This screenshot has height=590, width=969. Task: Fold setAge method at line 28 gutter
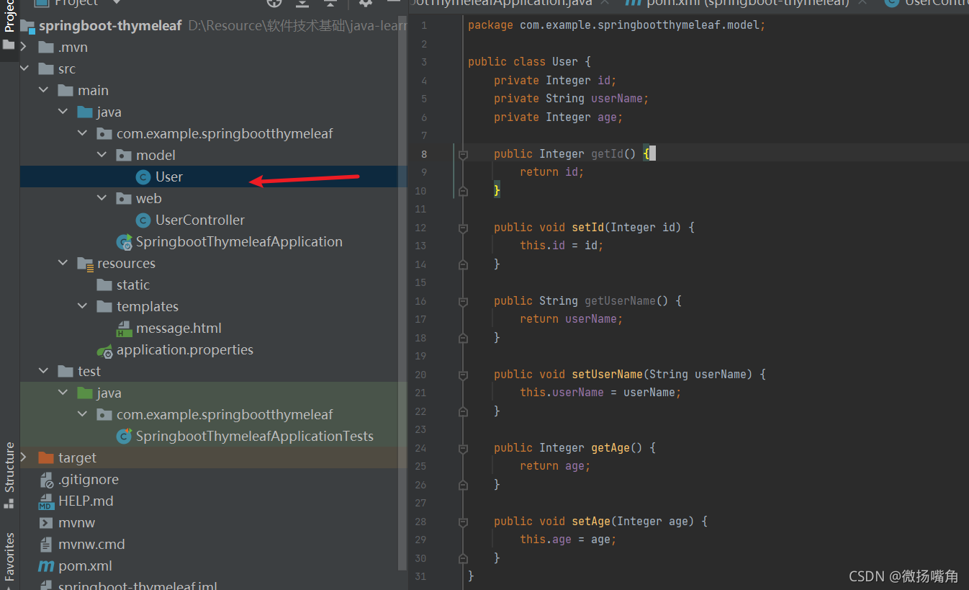(463, 522)
